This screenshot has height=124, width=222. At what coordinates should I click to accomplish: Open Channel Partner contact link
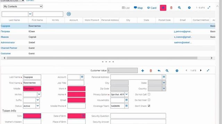(9, 48)
